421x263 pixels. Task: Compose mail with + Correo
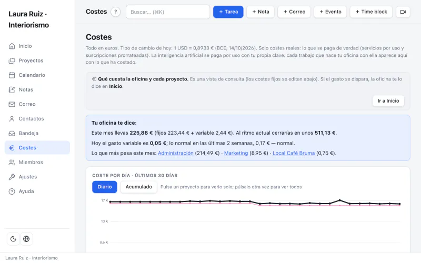coord(294,12)
